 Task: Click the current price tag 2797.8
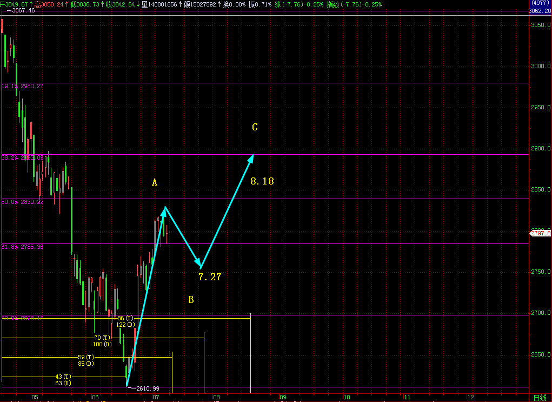coord(540,233)
